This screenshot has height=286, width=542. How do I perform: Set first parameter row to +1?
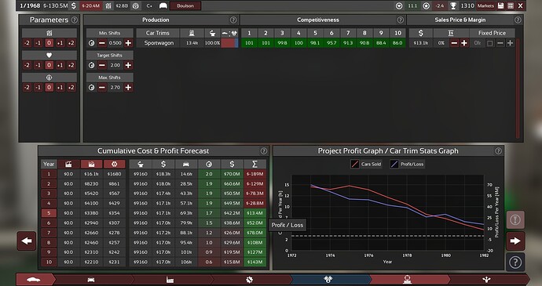60,43
